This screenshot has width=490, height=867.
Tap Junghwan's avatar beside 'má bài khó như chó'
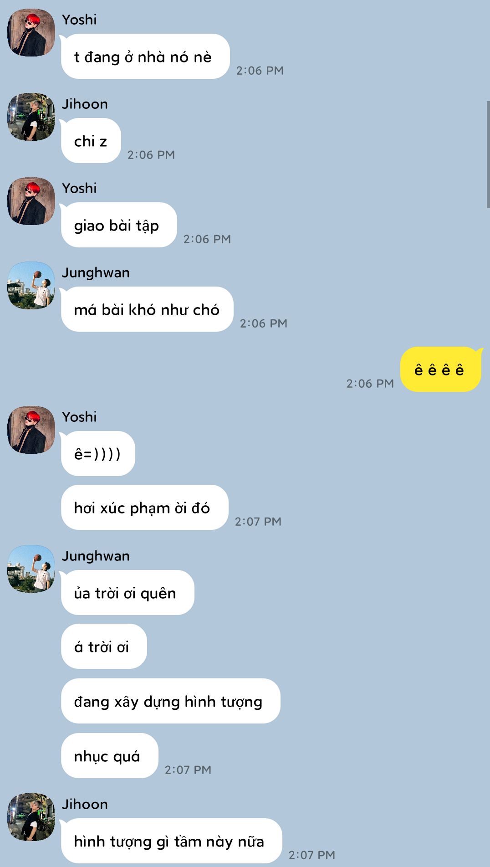[31, 285]
